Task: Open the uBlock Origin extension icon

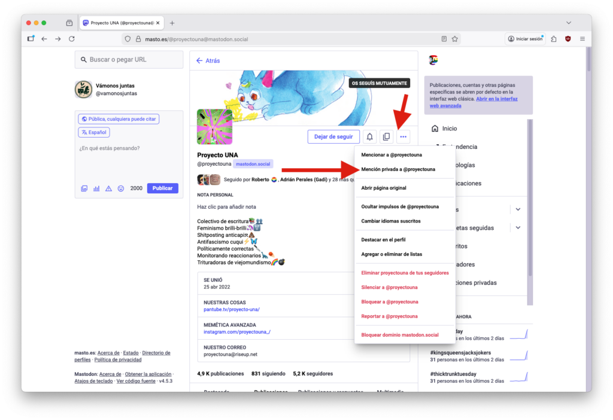Action: click(568, 38)
